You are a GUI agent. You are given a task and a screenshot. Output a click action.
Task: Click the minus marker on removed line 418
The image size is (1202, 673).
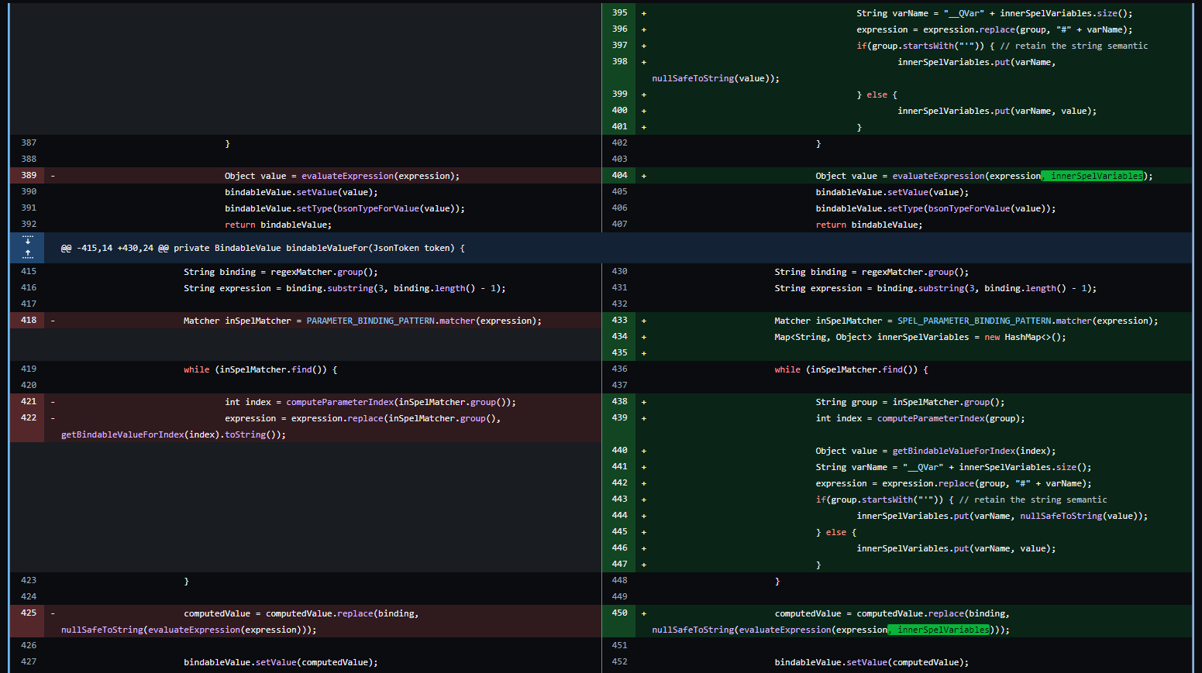tap(52, 320)
